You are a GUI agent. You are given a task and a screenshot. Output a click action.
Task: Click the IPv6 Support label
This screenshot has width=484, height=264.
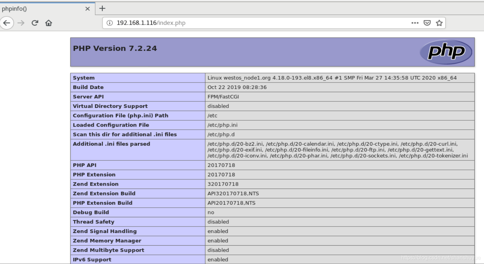coord(92,260)
